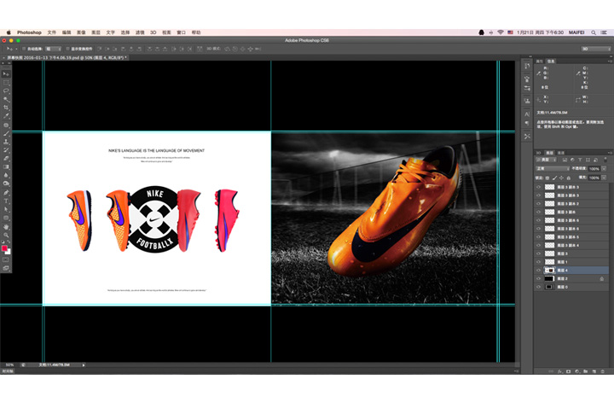Click the opacity 100% value field
Viewport: 614px width, 402px height.
[594, 168]
